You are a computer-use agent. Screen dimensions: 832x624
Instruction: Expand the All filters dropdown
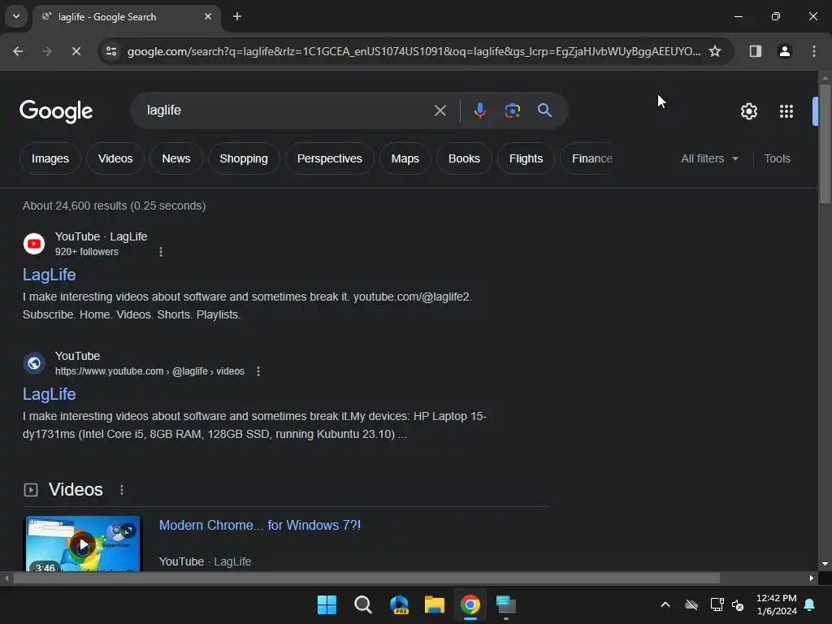709,158
